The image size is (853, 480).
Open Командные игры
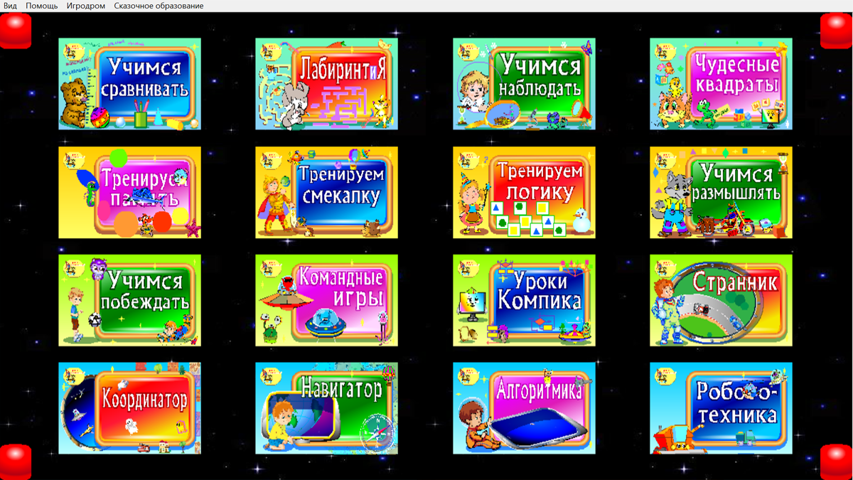coord(326,300)
